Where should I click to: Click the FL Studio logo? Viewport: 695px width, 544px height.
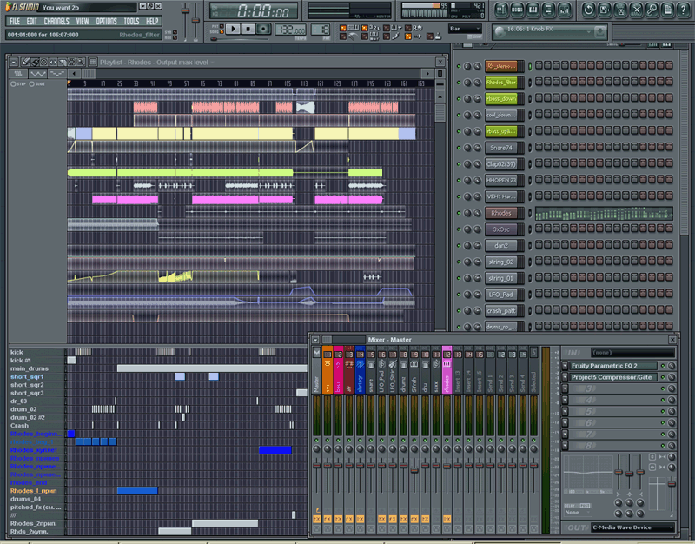[23, 7]
